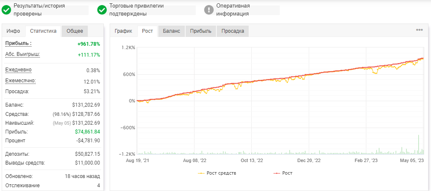The image size is (431, 191).
Task: Click the Отслеживание count value 4
Action: pyautogui.click(x=98, y=185)
